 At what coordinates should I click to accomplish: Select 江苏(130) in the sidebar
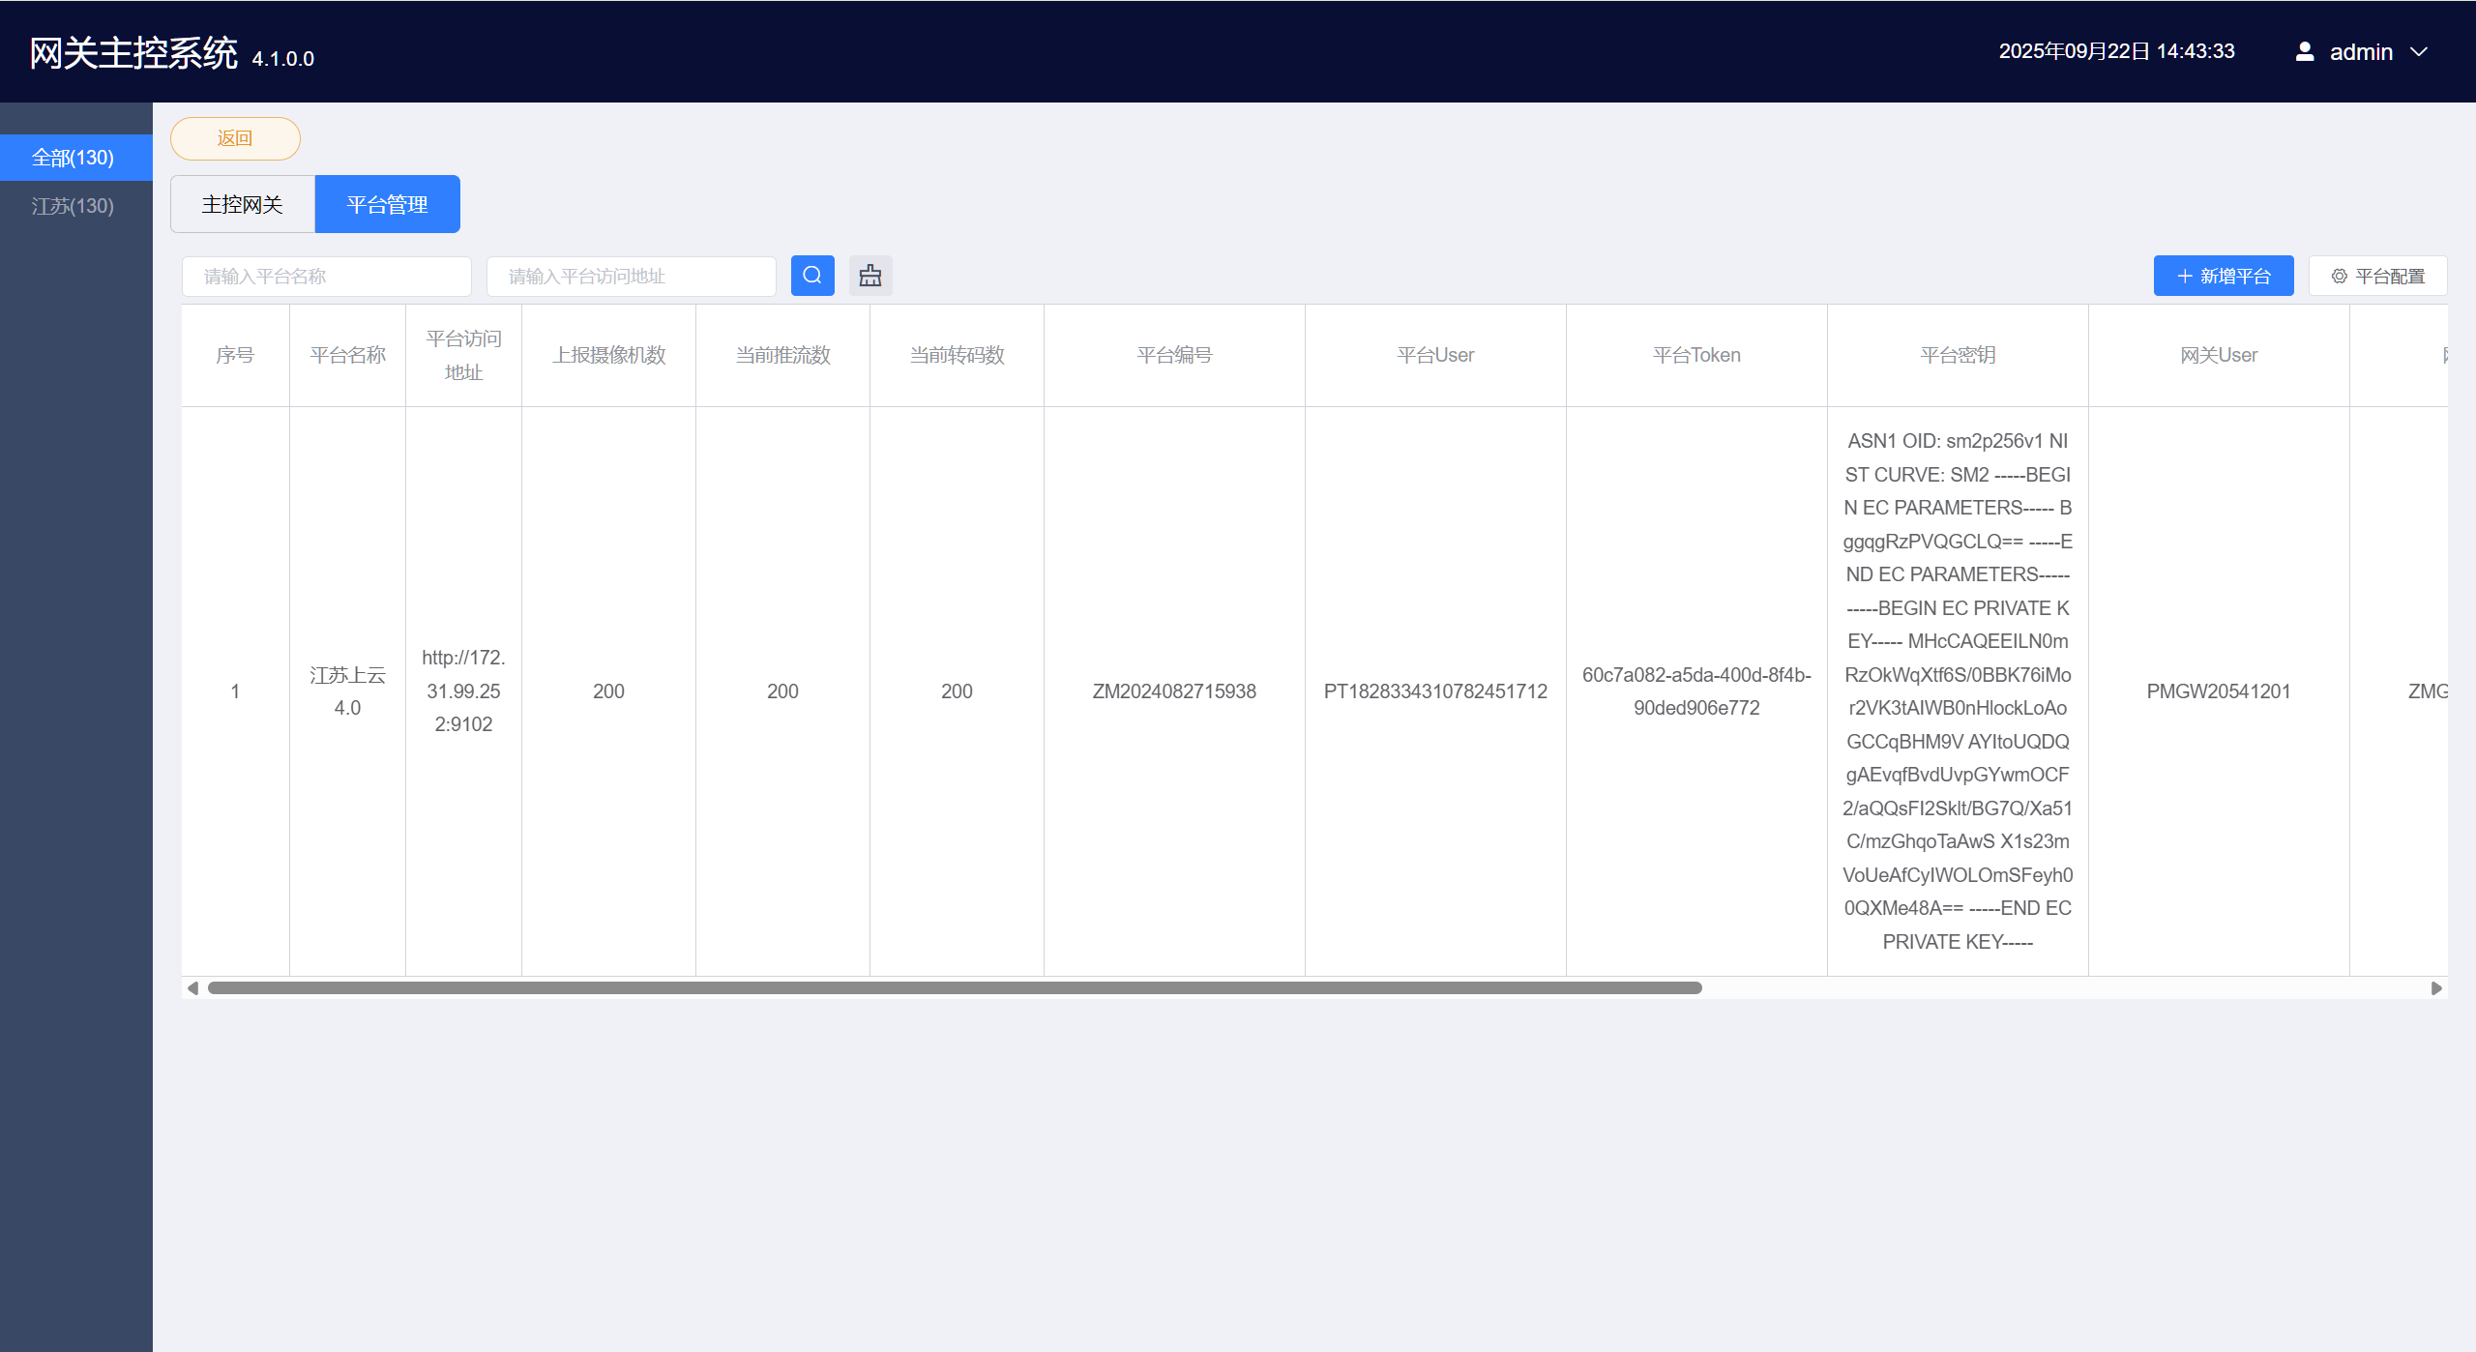(x=76, y=206)
